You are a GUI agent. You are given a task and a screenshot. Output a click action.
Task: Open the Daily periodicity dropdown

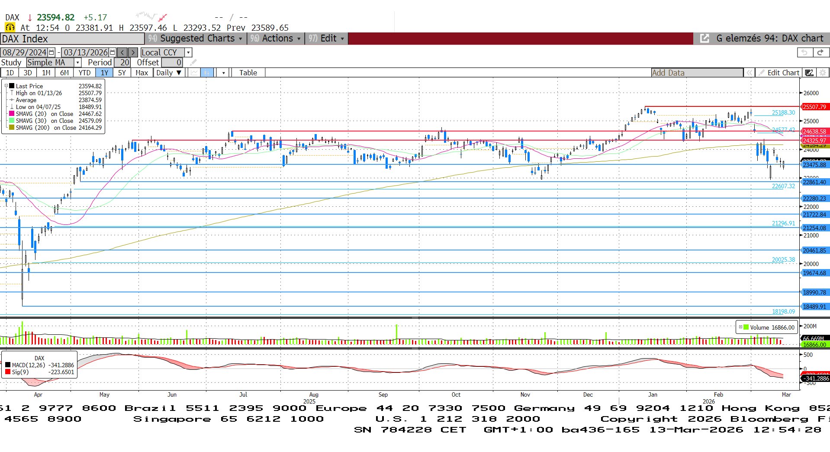point(169,73)
